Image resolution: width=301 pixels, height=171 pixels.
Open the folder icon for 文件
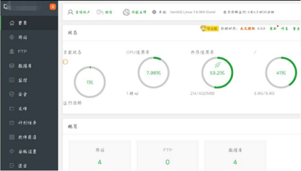[x=12, y=109]
